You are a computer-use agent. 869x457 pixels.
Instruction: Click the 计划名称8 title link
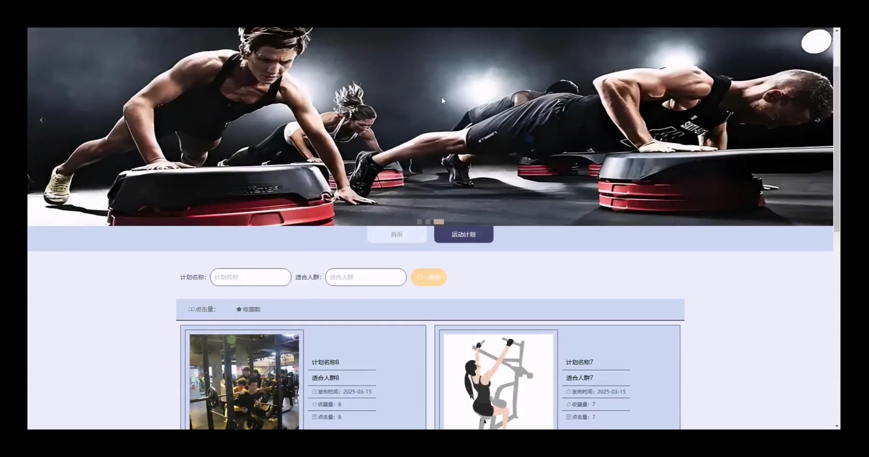click(x=325, y=362)
